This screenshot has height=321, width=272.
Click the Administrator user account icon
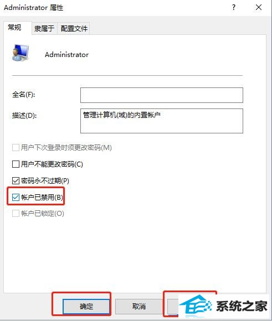[x=20, y=53]
